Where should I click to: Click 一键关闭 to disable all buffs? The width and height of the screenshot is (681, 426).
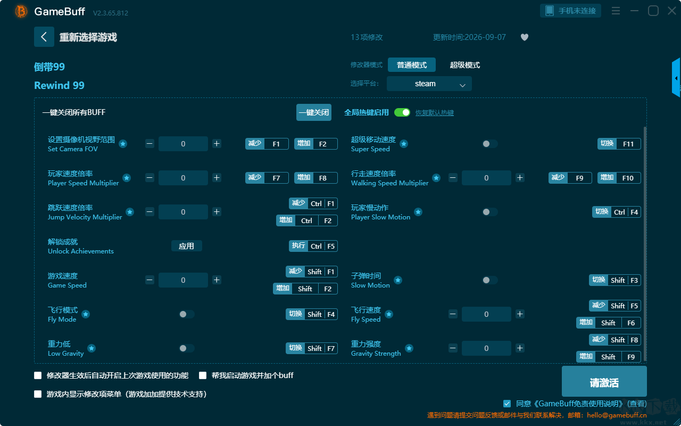click(x=314, y=112)
